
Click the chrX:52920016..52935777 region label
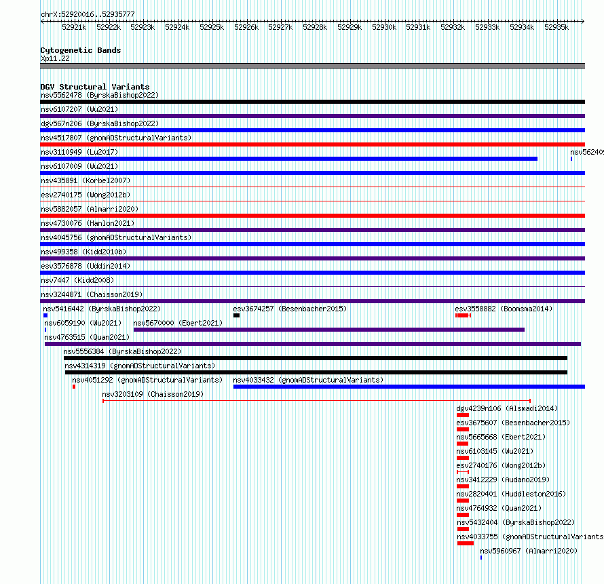(88, 15)
